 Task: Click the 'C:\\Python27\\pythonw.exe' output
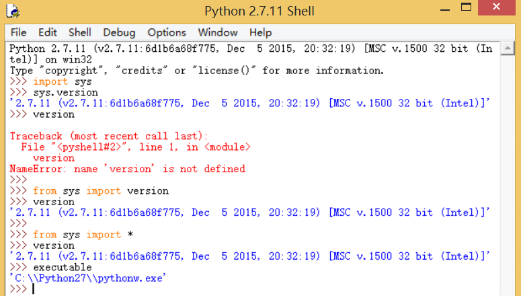88,279
